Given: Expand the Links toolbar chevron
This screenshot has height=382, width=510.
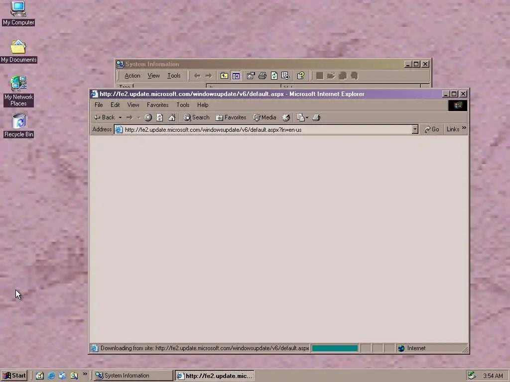Looking at the screenshot, I should (464, 128).
